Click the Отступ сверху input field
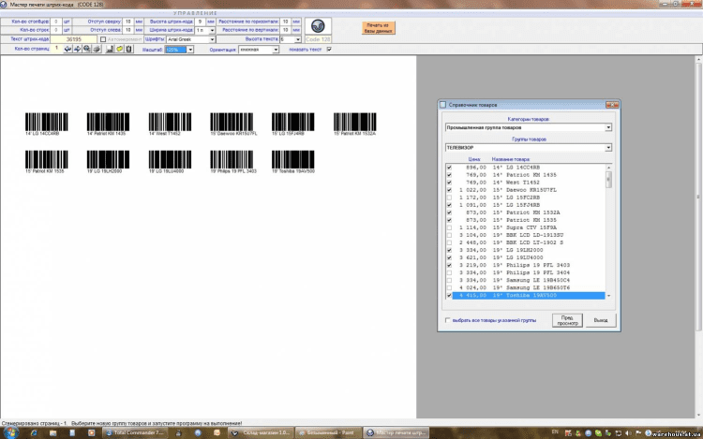 click(x=128, y=22)
